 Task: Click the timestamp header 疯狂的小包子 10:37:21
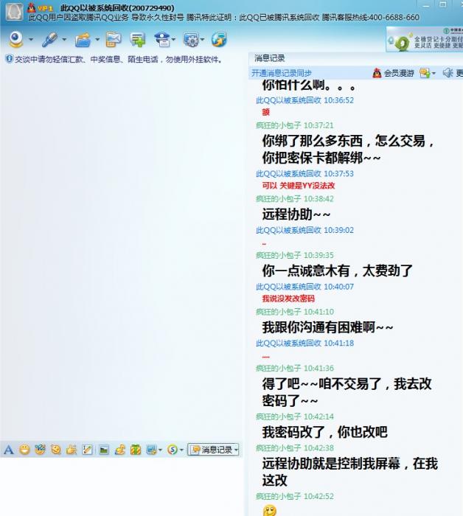pyautogui.click(x=294, y=125)
